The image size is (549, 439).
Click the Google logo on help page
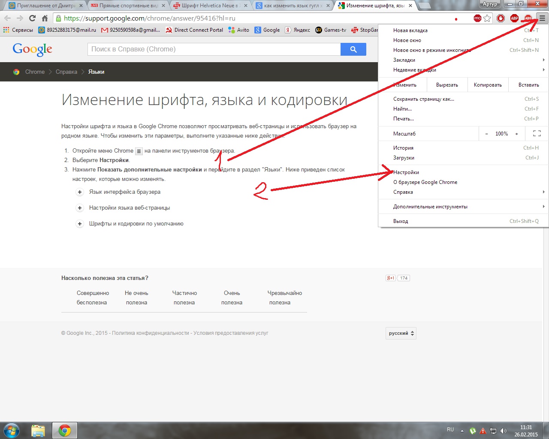coord(33,49)
